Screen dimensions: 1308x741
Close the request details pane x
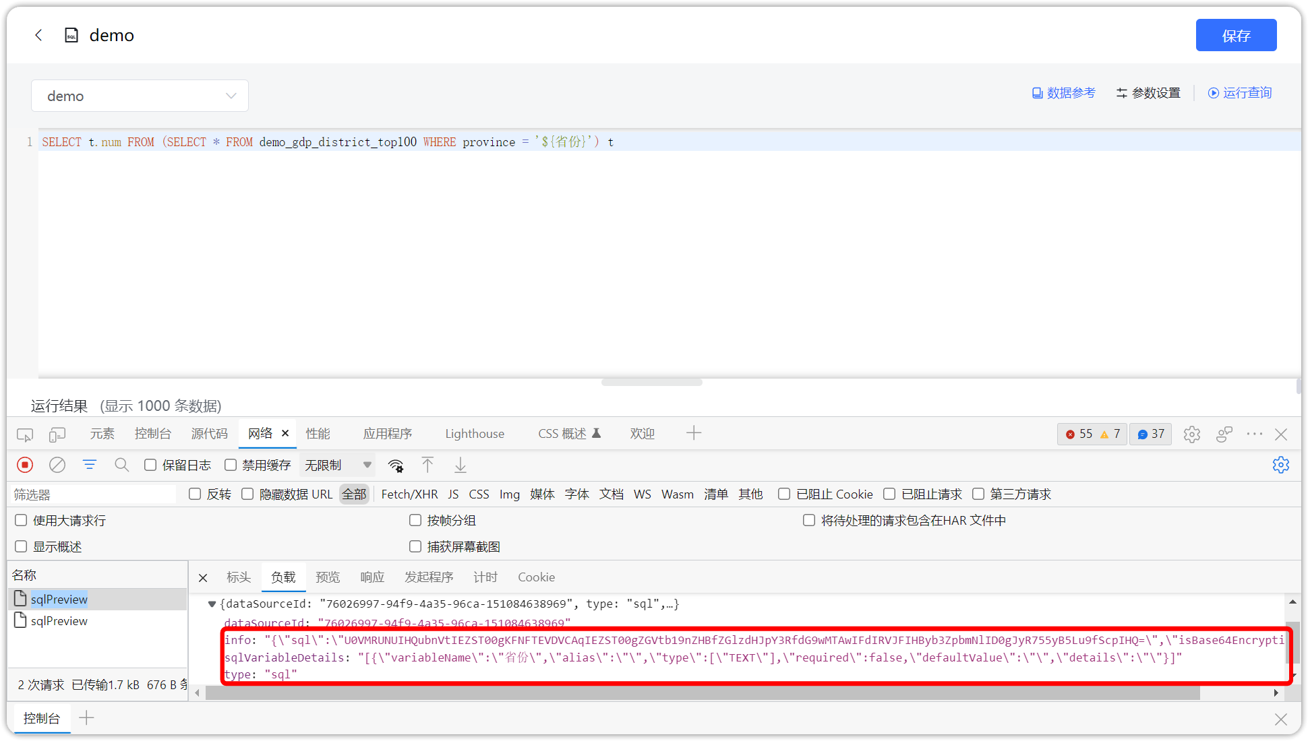203,577
